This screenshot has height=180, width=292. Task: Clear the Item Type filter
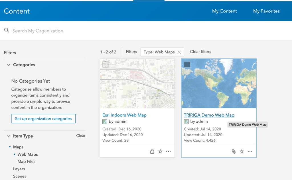81,136
